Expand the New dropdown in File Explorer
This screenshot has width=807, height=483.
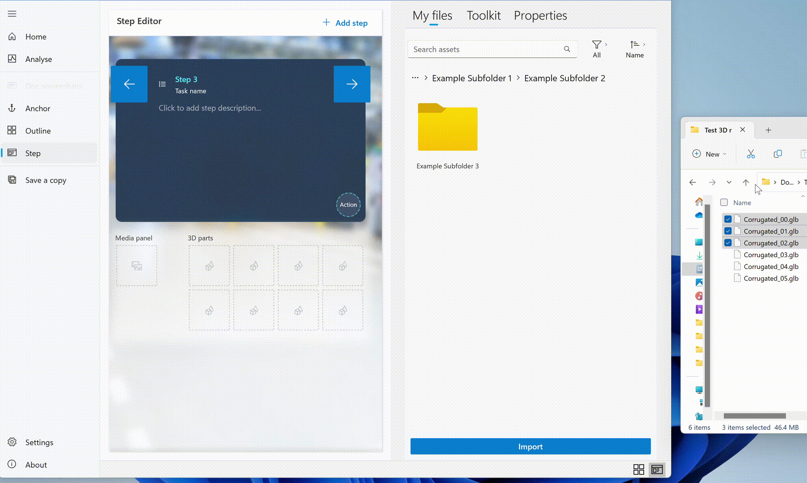[x=710, y=154]
